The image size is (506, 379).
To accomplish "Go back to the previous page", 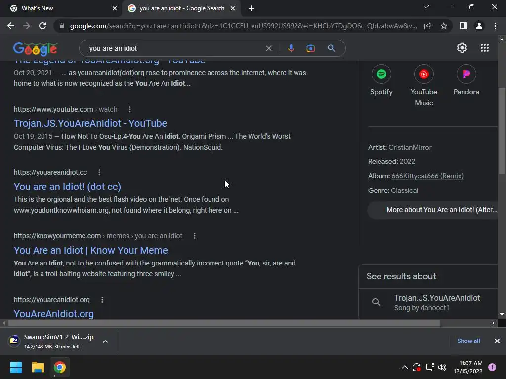I will [11, 26].
